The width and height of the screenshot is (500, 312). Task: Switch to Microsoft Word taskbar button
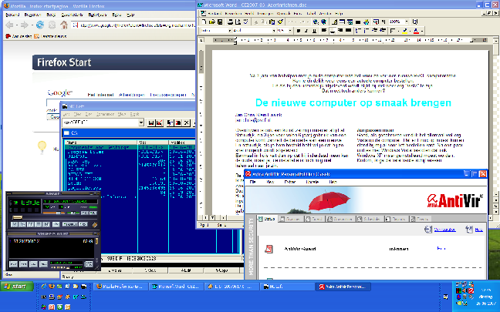pyautogui.click(x=176, y=287)
